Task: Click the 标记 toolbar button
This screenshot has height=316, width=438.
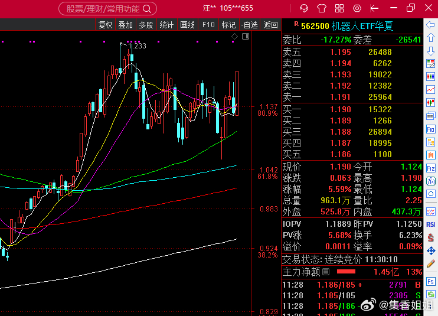Action: (x=229, y=25)
